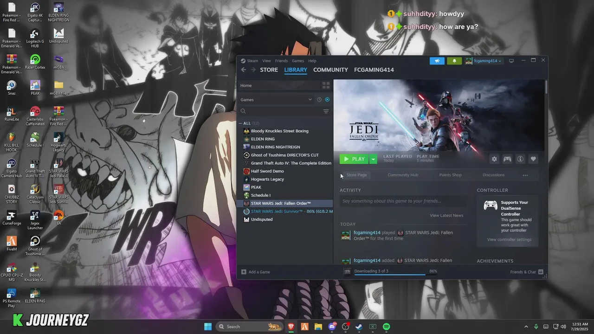Open the Friends & Chat icon
This screenshot has width=594, height=334.
tap(541, 272)
